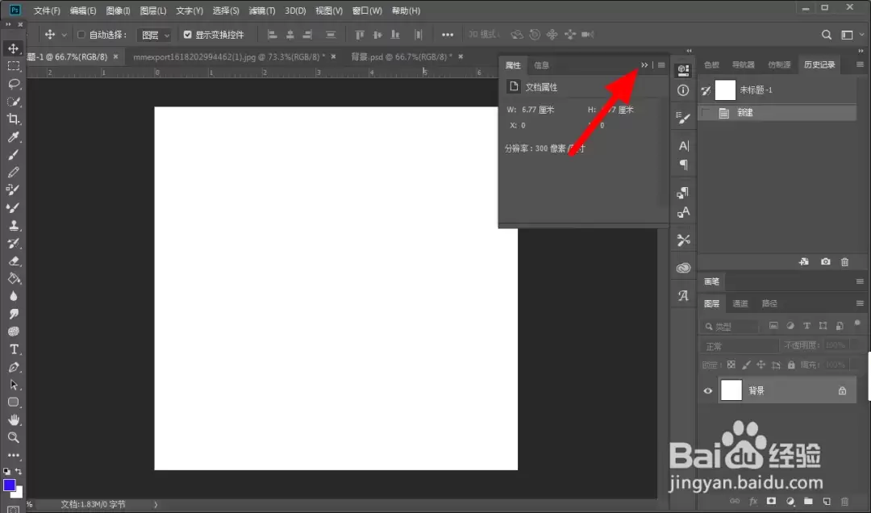Switch to the Info tab
The image size is (871, 513).
pos(542,65)
